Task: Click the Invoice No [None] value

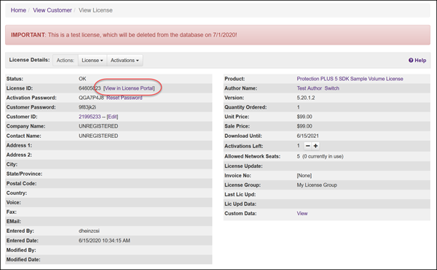Action: [x=304, y=176]
